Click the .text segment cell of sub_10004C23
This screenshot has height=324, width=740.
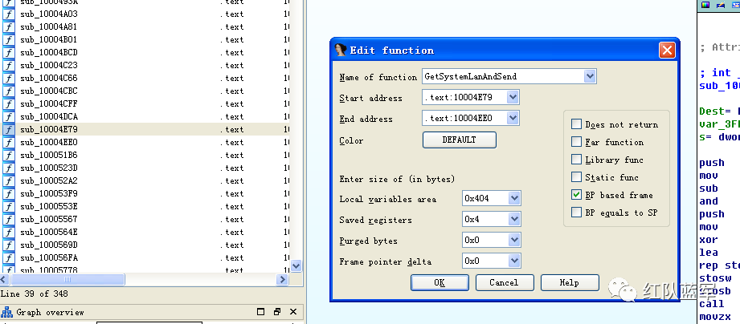click(x=231, y=66)
